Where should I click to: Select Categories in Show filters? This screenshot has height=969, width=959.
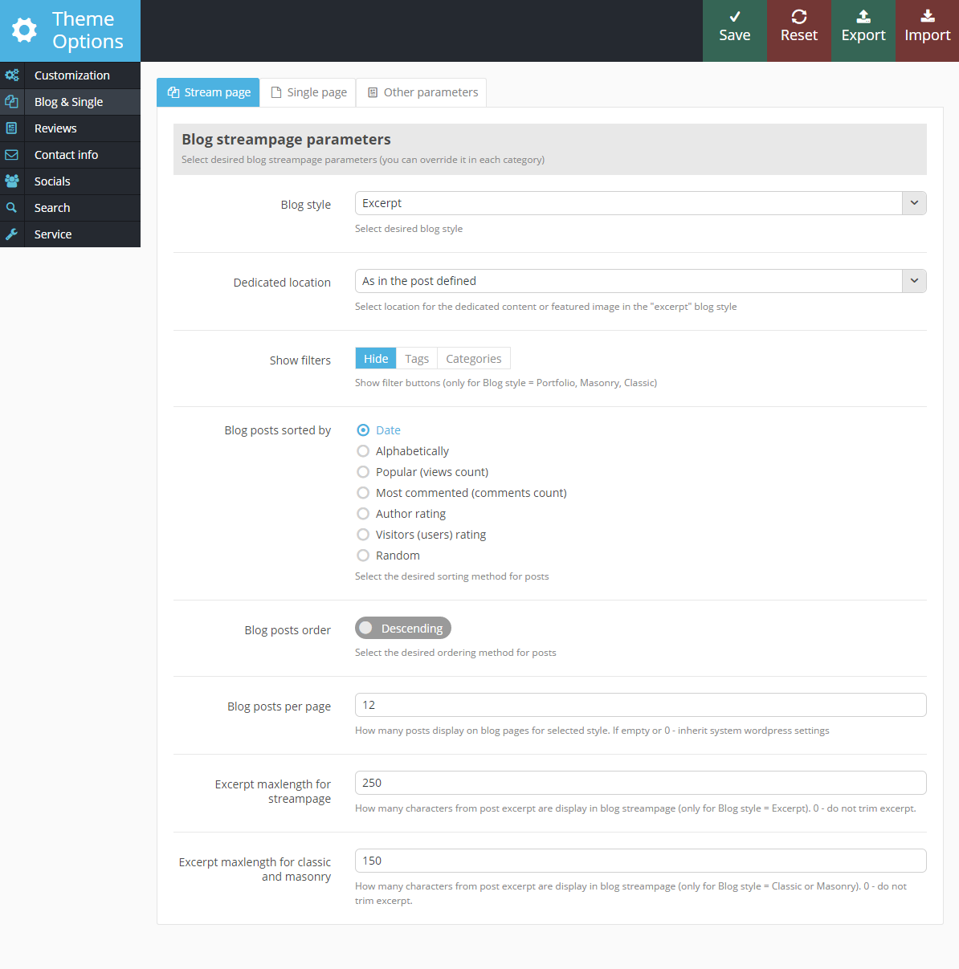pyautogui.click(x=473, y=359)
